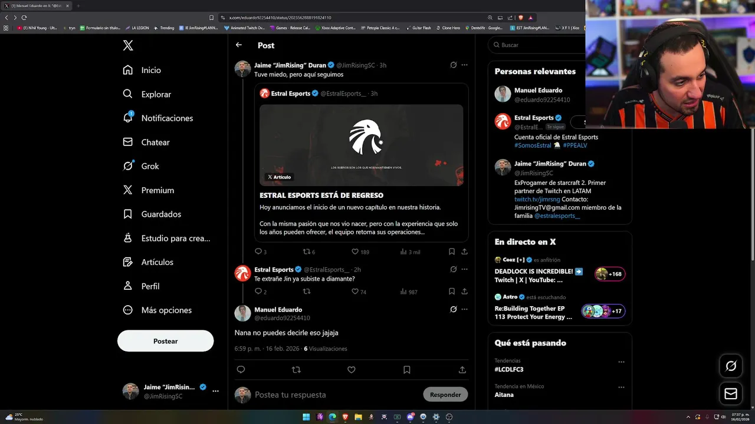Click the X logo home icon
The image size is (755, 424).
pos(128,45)
